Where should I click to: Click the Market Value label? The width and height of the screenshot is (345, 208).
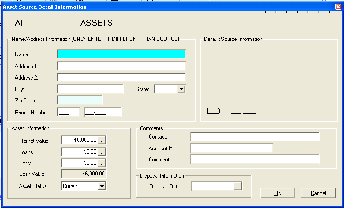[x=34, y=141]
